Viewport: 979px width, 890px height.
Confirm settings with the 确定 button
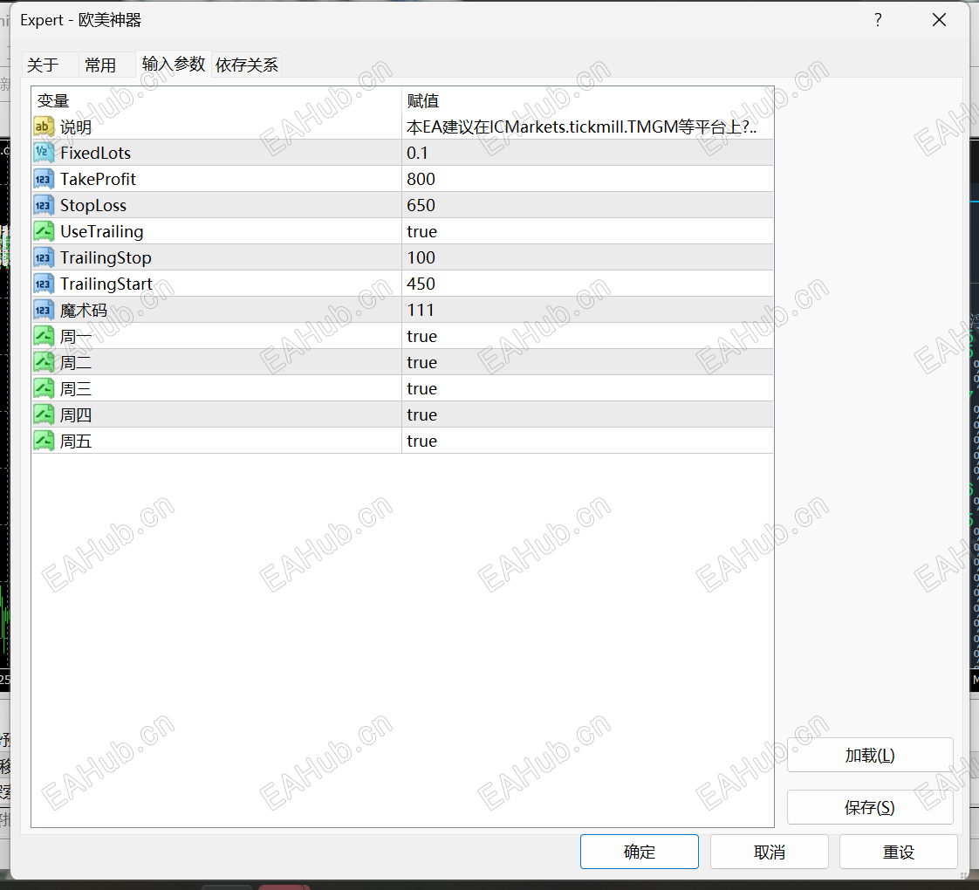[x=640, y=852]
